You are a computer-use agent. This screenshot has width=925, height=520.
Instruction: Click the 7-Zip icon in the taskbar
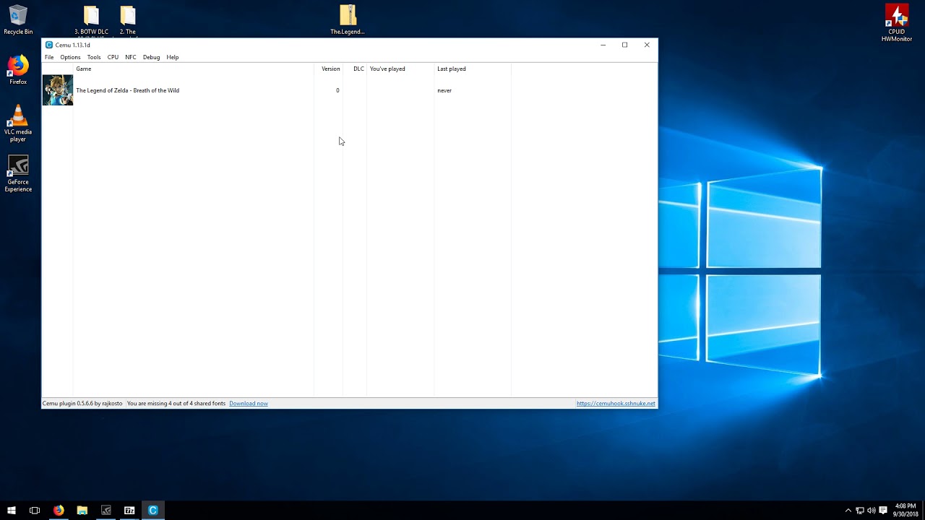coord(129,510)
